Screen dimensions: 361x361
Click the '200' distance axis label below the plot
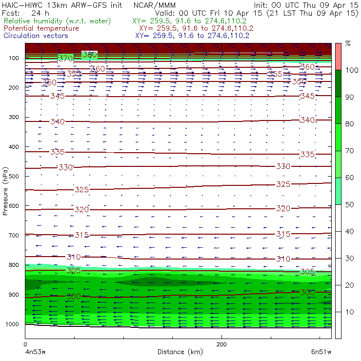[221, 344]
